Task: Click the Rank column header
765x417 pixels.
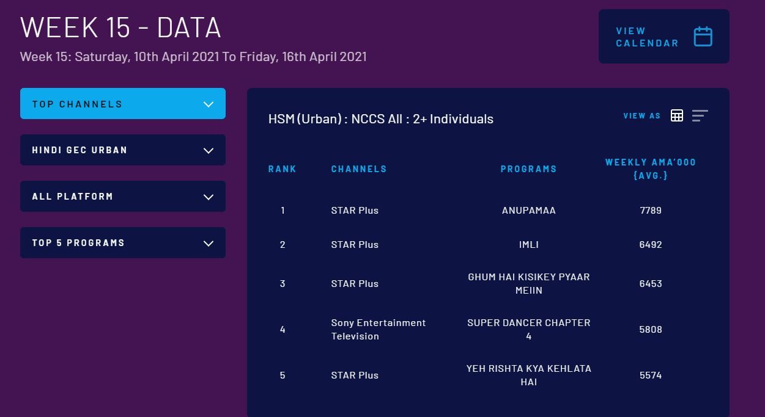Action: coord(283,169)
